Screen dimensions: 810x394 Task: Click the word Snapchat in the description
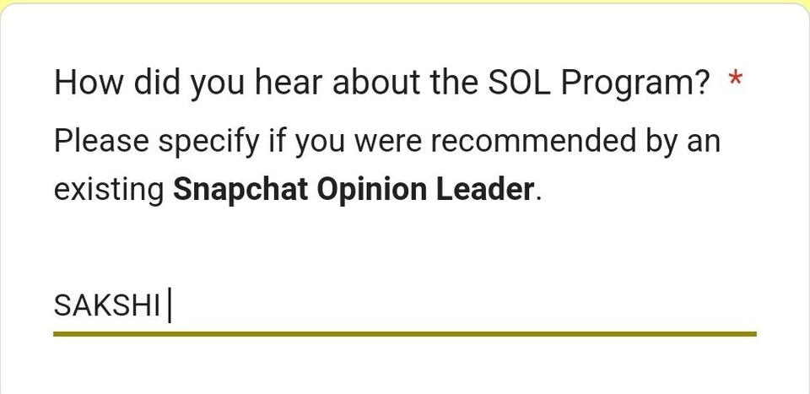tap(240, 190)
